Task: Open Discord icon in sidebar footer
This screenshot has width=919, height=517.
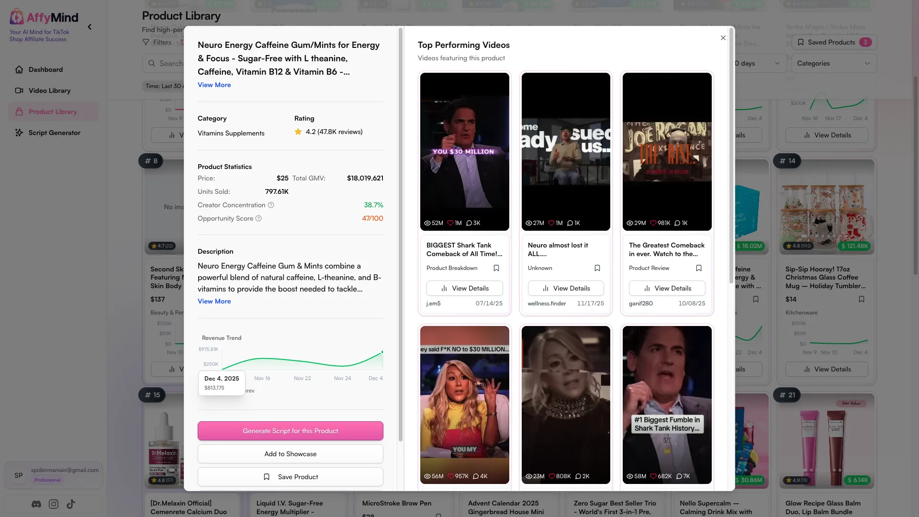Action: tap(36, 504)
